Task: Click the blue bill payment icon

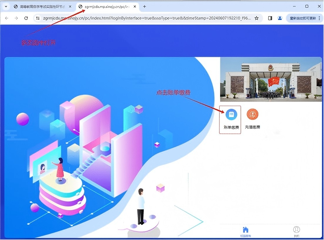Action: point(231,115)
